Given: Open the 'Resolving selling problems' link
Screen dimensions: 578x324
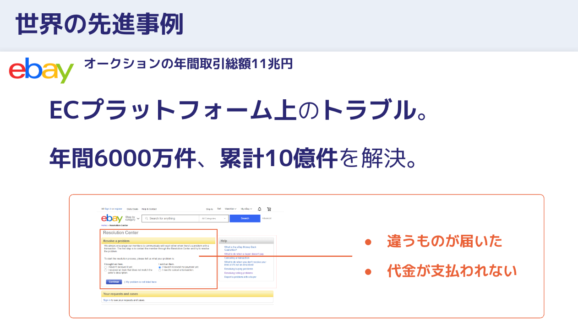Looking at the screenshot, I should (239, 273).
